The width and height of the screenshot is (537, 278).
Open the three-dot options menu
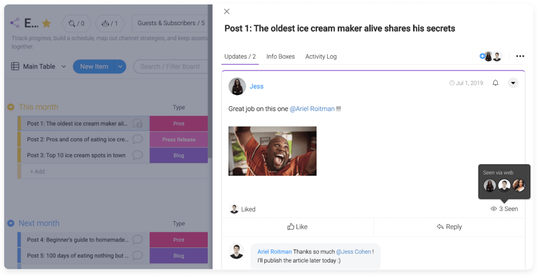coord(520,56)
